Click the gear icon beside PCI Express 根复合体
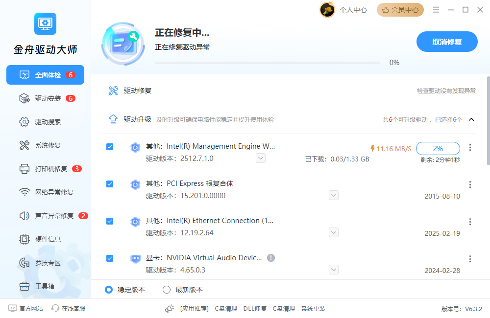 point(135,184)
